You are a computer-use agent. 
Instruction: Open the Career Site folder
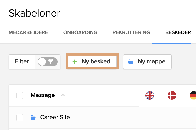pos(55,117)
